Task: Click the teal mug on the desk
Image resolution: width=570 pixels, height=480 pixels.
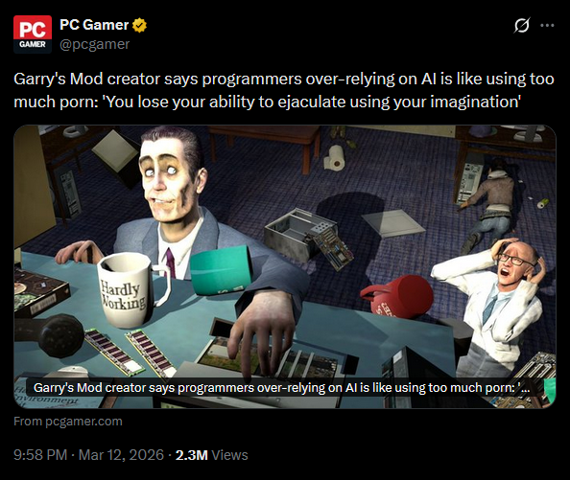Action: [x=221, y=269]
